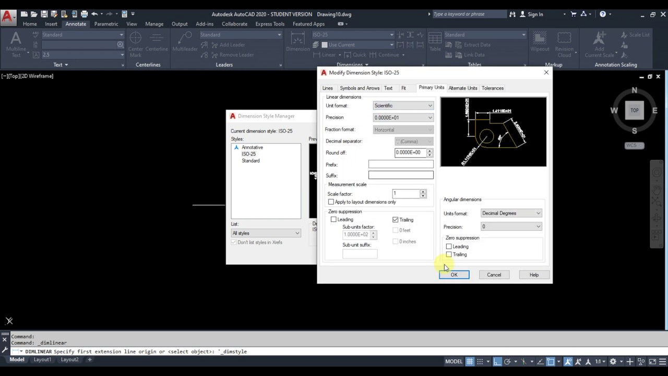Open the workspace switching gear icon

[x=613, y=361]
